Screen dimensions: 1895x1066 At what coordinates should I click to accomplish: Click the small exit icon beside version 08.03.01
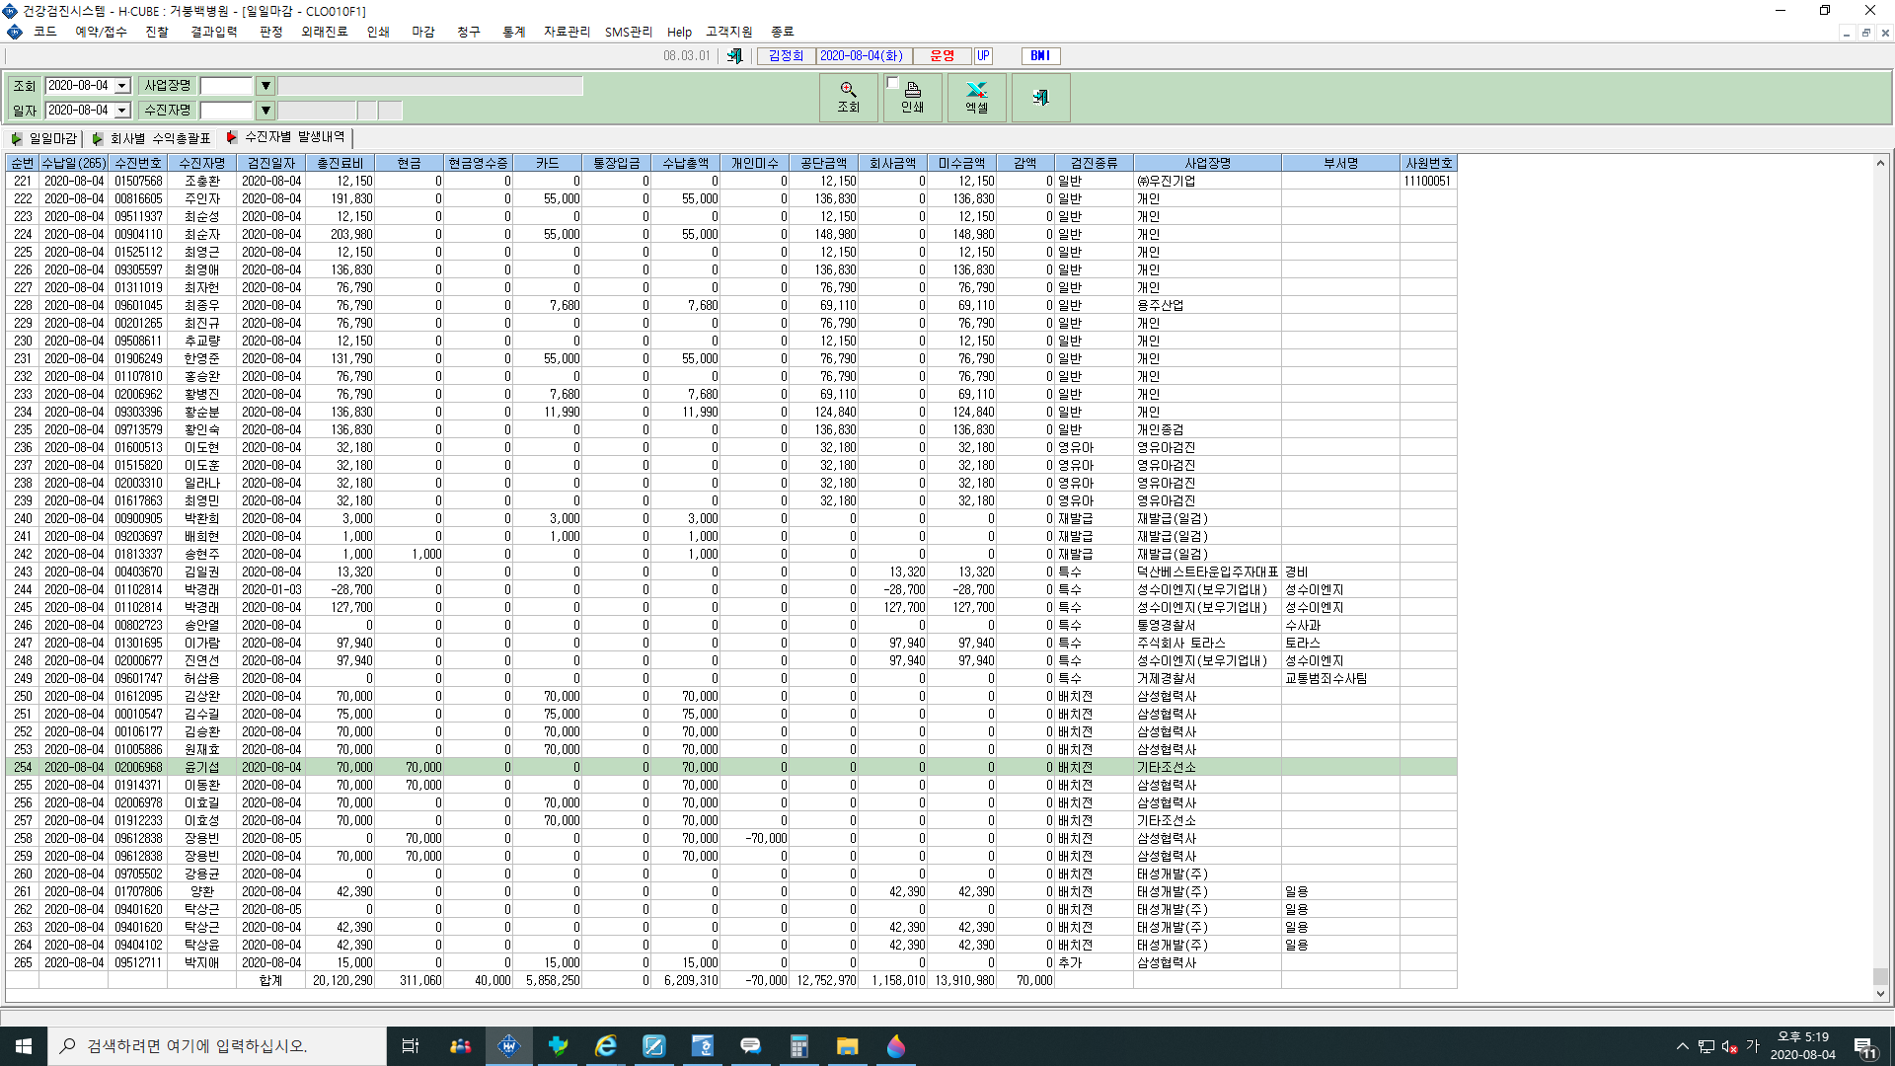(x=734, y=56)
